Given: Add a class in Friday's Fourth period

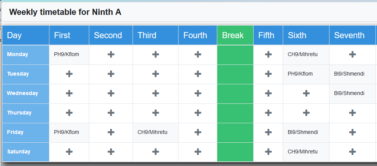Looking at the screenshot, I should [198, 132].
